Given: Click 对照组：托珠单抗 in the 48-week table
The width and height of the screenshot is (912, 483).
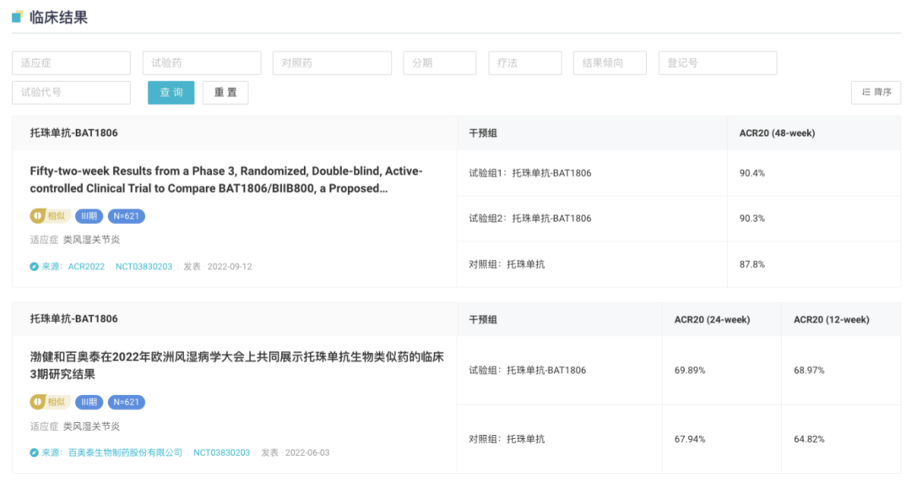Looking at the screenshot, I should 507,264.
